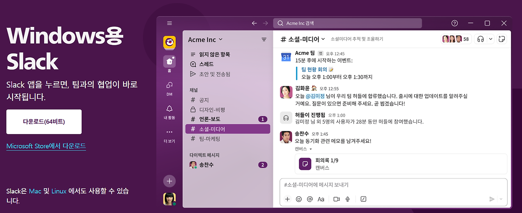
Task: Open the DM icon in sidebar
Action: pos(170,85)
